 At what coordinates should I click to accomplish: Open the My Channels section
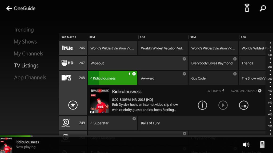pos(28,54)
